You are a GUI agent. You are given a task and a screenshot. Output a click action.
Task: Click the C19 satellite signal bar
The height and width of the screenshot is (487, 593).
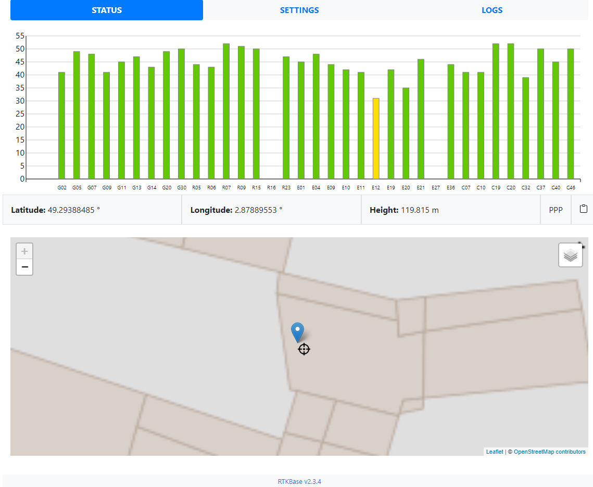[x=496, y=111]
